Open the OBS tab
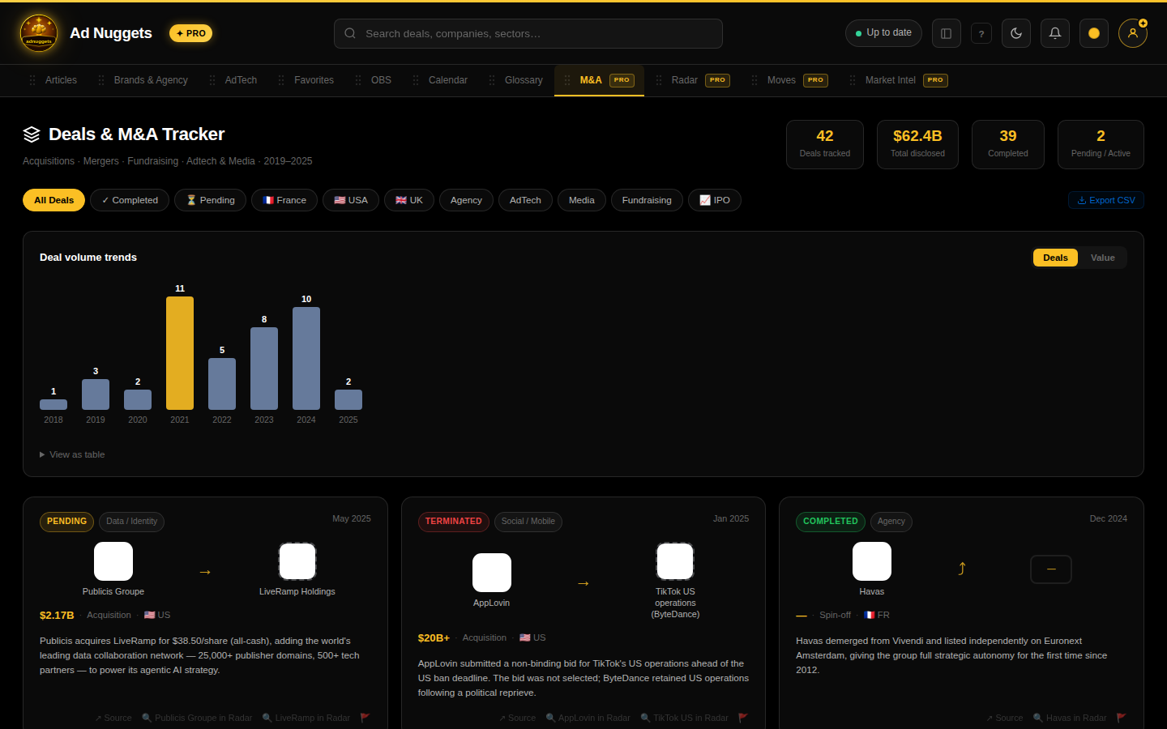Screen dimensions: 1167x729 point(381,80)
